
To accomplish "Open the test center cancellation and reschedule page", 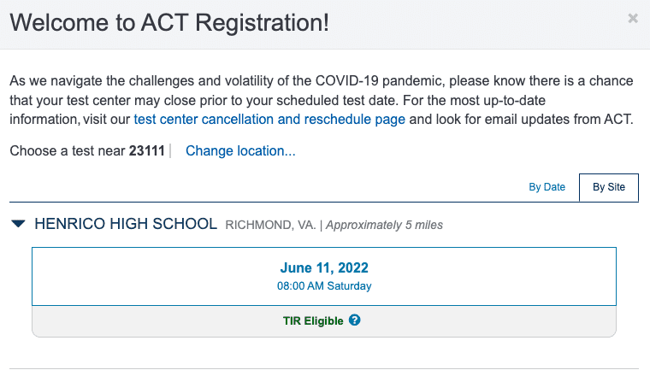I will click(x=269, y=119).
